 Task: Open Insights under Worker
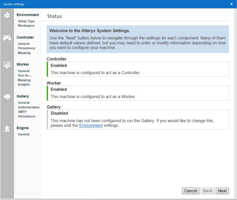coord(24,85)
